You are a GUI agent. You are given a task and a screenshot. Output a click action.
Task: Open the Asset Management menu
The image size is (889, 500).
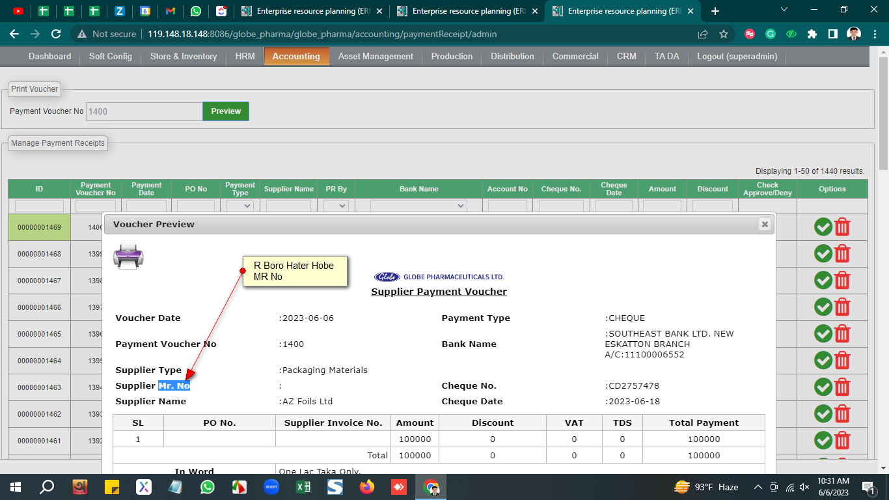point(376,57)
